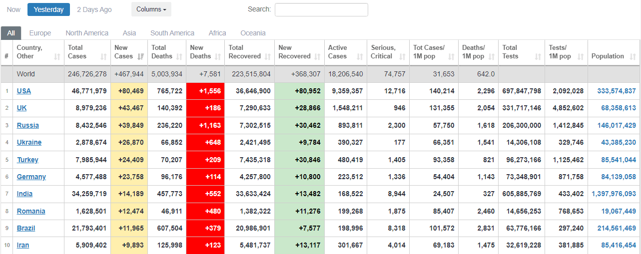This screenshot has width=641, height=254.
Task: Click sort icon in New Cases column
Action: click(140, 57)
